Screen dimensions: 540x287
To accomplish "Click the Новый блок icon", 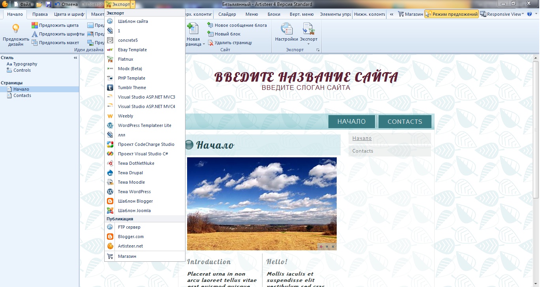I will [x=210, y=34].
